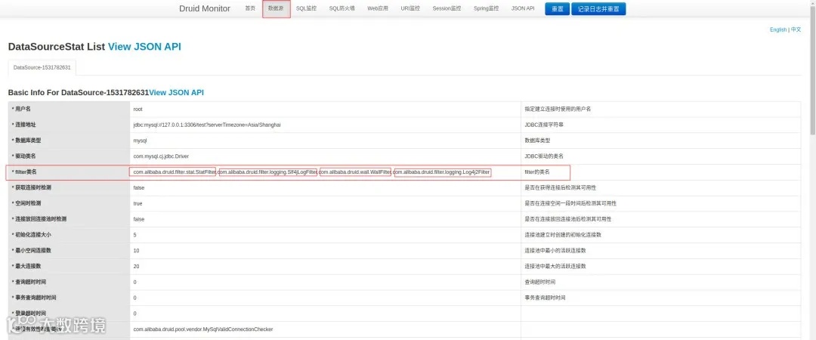This screenshot has width=816, height=340.
Task: Click the 记录日志并重置 button
Action: [598, 9]
